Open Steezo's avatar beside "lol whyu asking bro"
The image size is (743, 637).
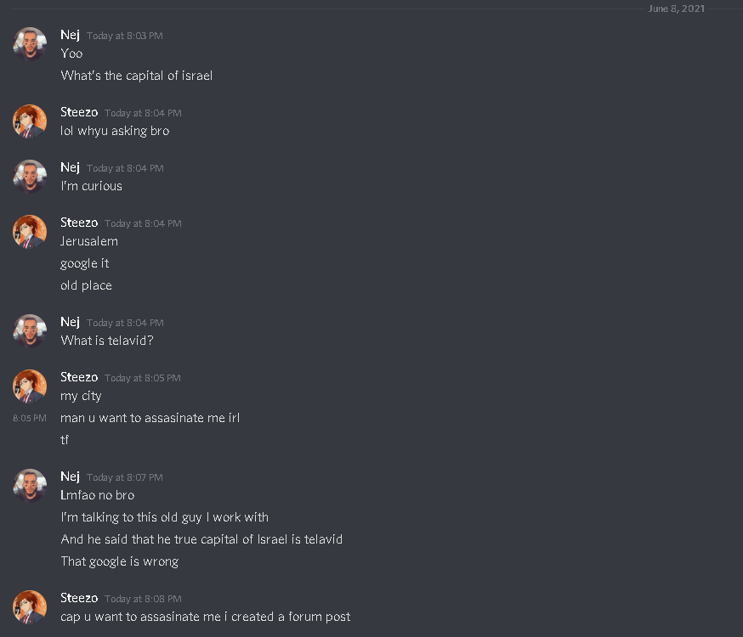coord(30,121)
